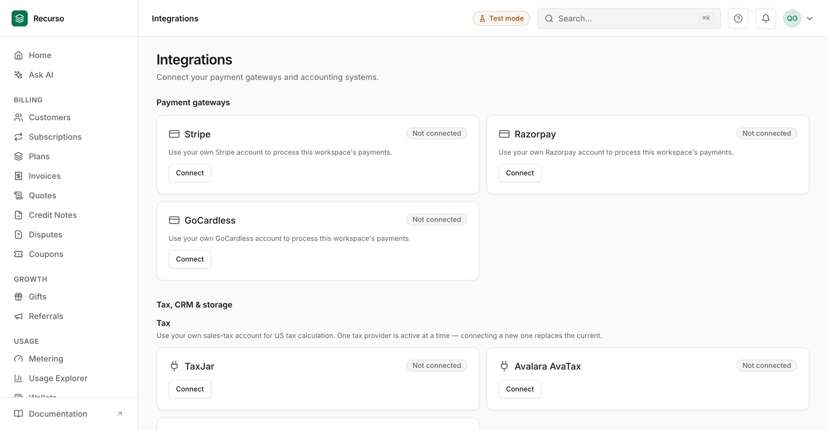This screenshot has width=828, height=430.
Task: Click the Disputes icon in sidebar
Action: click(19, 234)
